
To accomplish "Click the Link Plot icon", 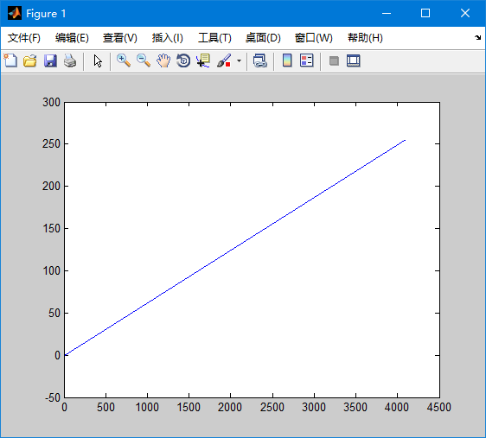I will (259, 60).
